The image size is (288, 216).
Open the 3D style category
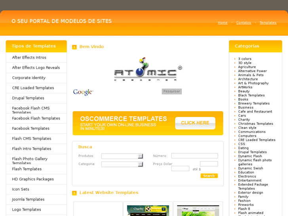click(245, 63)
